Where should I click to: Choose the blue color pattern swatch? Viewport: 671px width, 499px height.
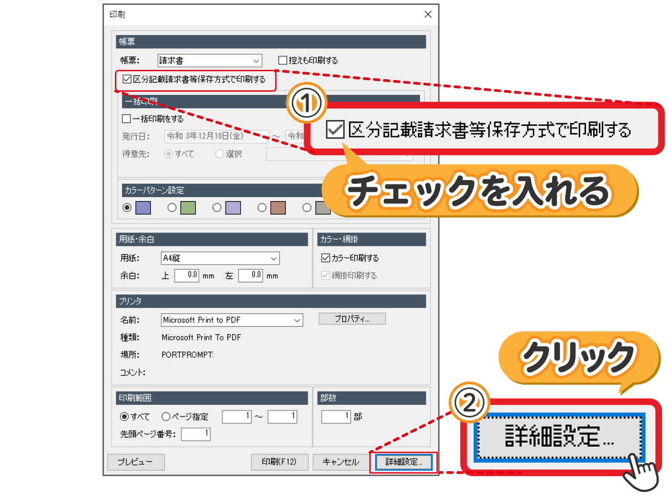point(143,208)
